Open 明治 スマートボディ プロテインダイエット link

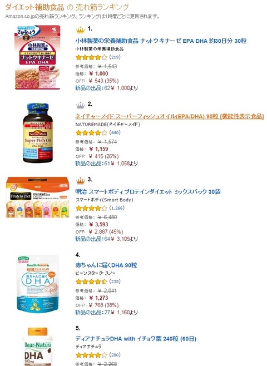[x=148, y=192]
